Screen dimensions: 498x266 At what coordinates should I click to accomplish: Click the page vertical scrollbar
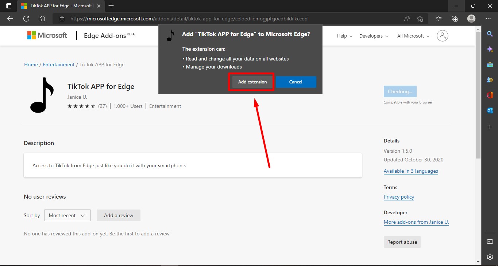click(478, 95)
